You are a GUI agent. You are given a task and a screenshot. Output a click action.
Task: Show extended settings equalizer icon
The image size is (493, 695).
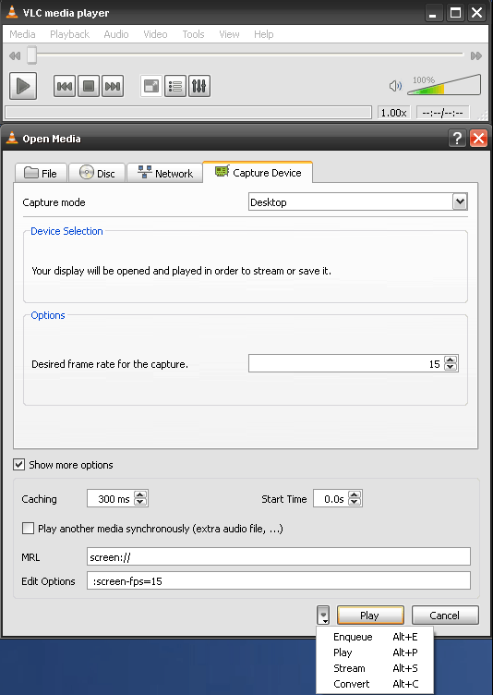199,86
